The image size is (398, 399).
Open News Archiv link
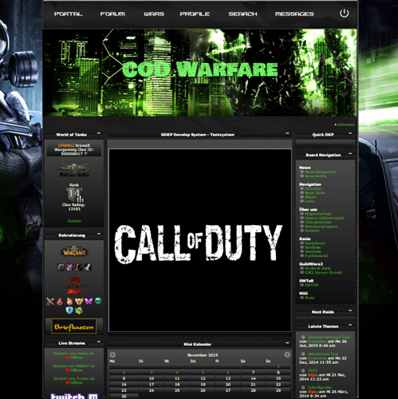coord(316,176)
